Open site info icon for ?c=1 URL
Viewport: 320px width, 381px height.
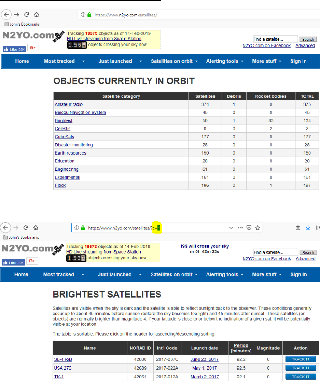[76, 228]
